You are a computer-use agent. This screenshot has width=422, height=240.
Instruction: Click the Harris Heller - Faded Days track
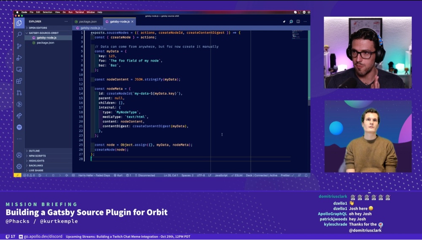pyautogui.click(x=94, y=175)
